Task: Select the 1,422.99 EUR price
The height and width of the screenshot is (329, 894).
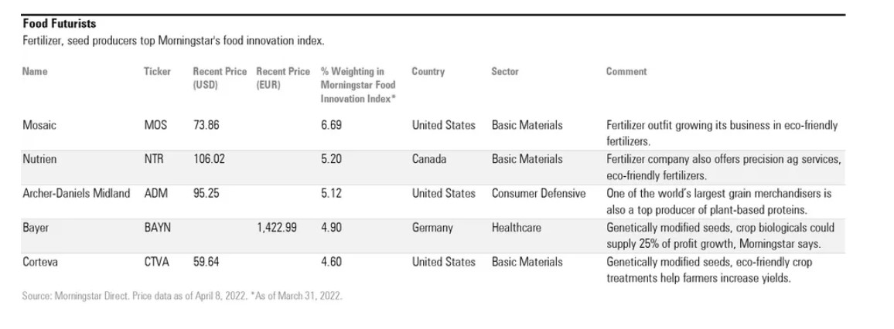Action: click(277, 228)
